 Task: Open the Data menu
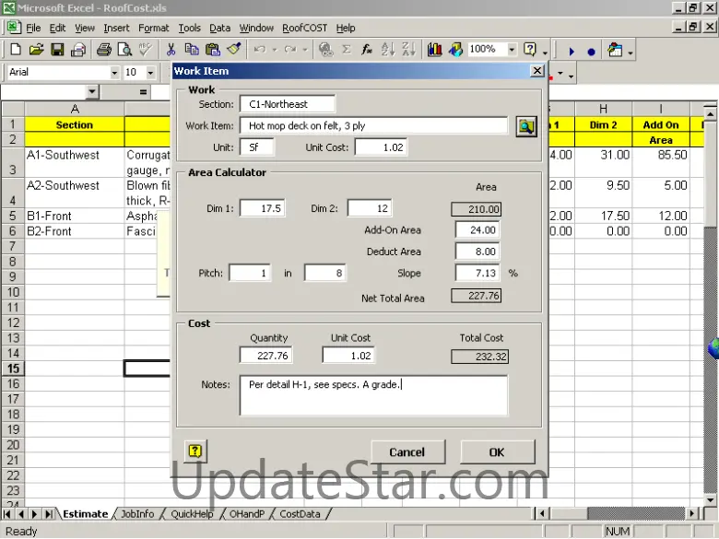[x=220, y=28]
